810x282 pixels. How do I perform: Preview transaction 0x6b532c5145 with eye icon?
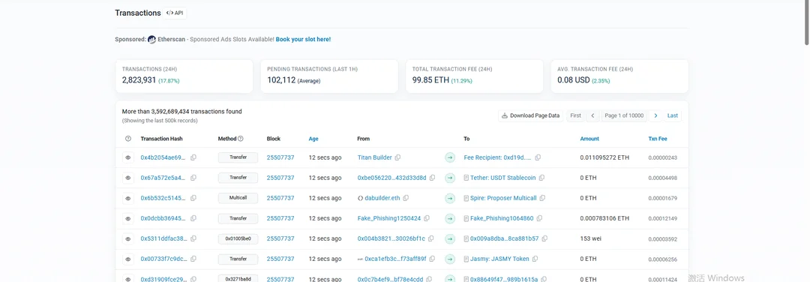click(x=128, y=198)
